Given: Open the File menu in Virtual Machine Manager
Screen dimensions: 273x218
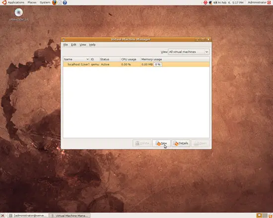Looking at the screenshot, I should (66, 45).
